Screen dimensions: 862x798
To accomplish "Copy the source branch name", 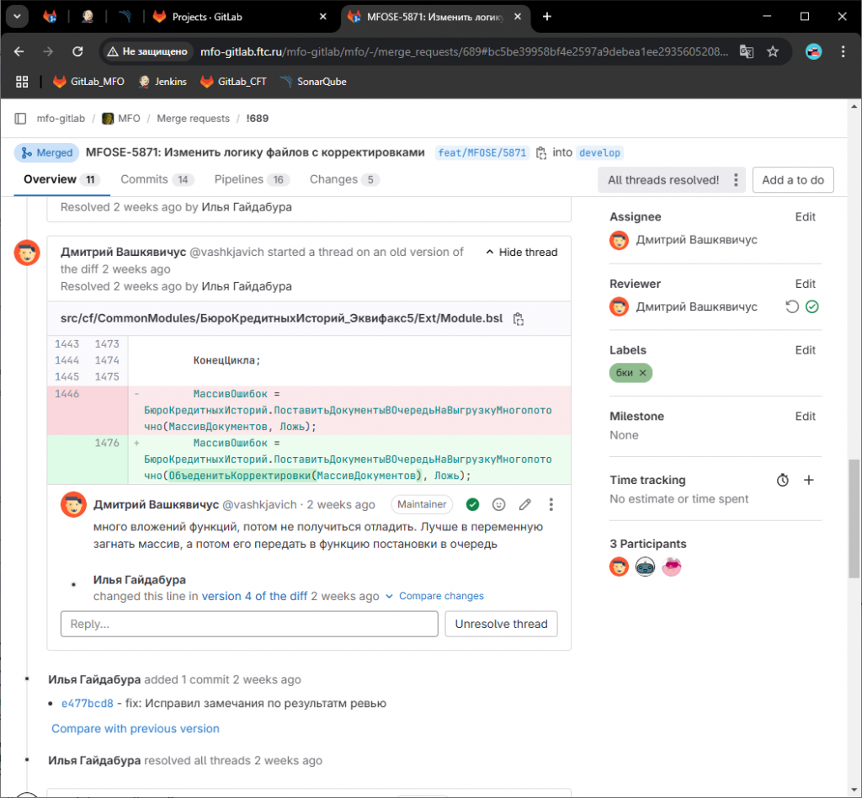I will click(541, 153).
